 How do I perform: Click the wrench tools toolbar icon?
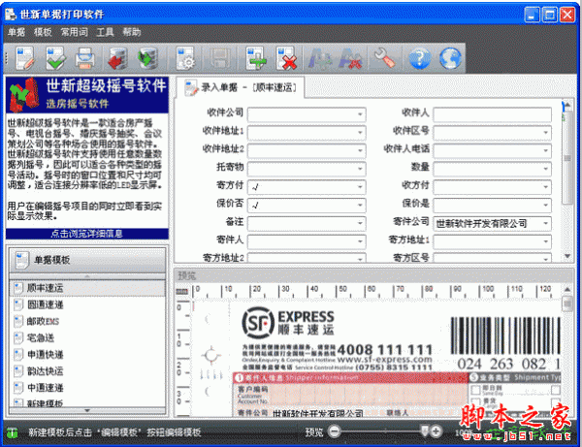click(384, 58)
